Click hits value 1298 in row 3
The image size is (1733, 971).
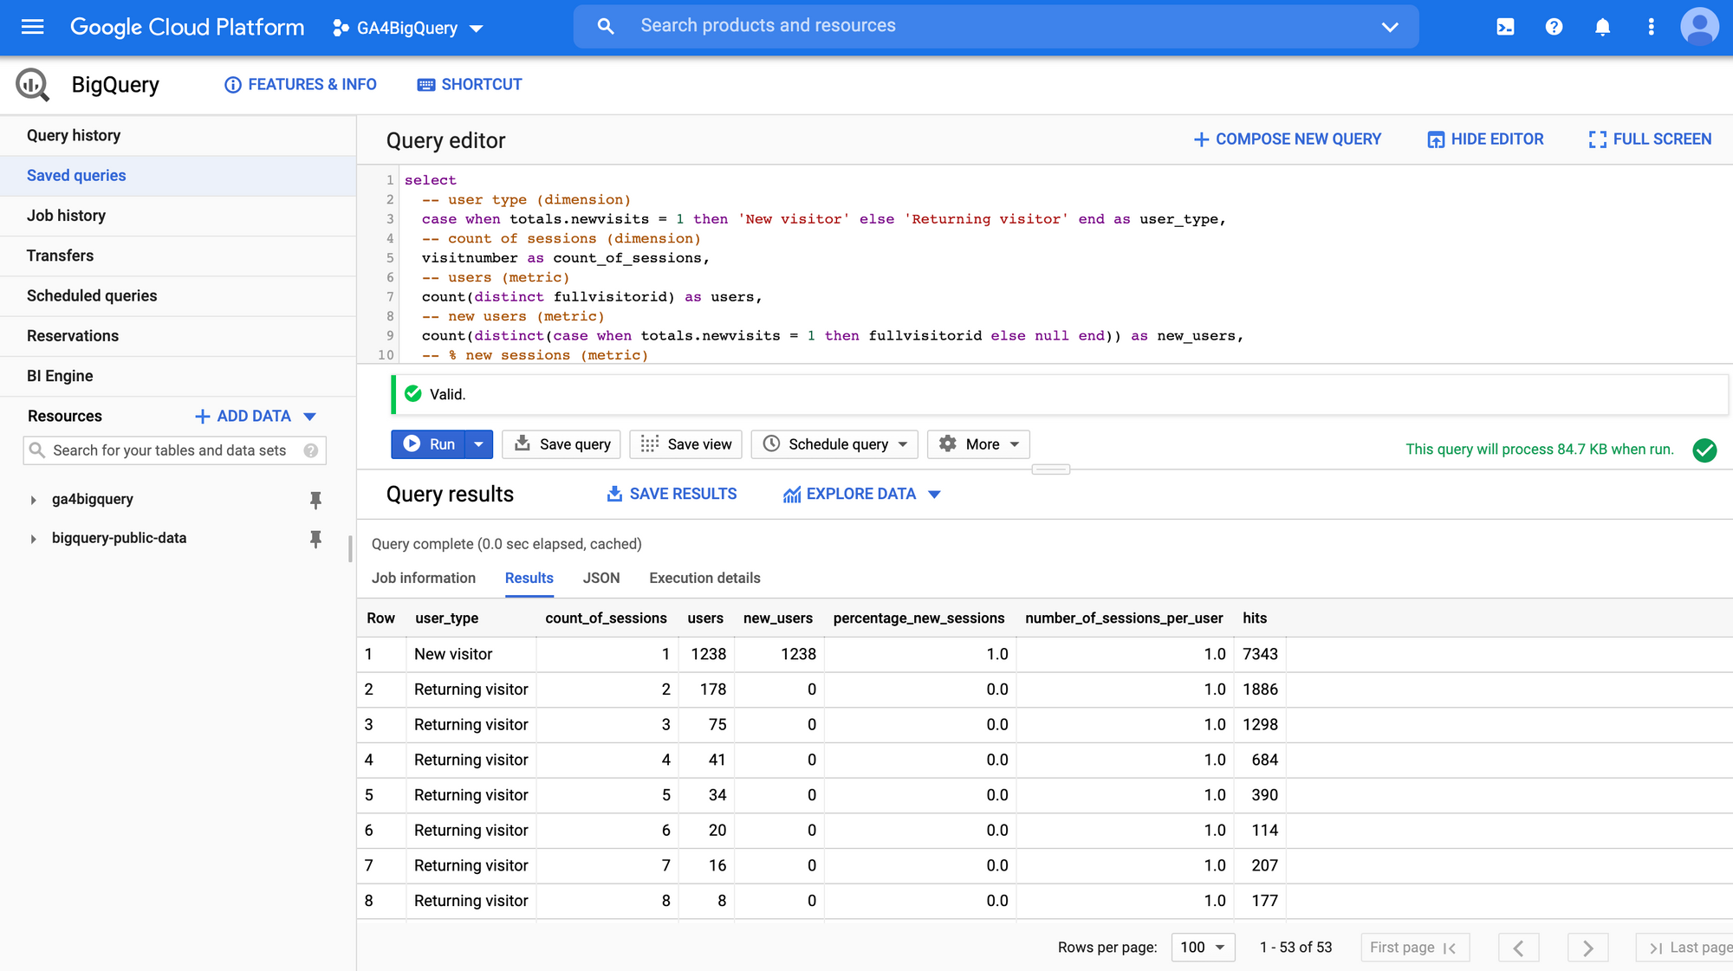click(x=1260, y=725)
